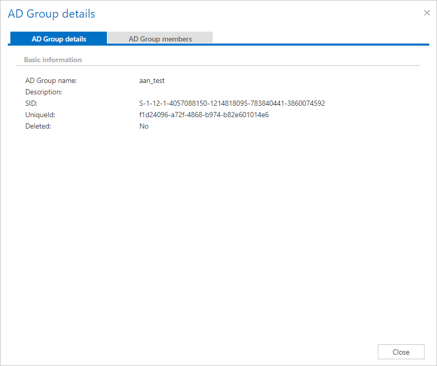Viewport: 437px width, 366px height.
Task: Switch to the AD Group members tab
Action: (x=160, y=39)
